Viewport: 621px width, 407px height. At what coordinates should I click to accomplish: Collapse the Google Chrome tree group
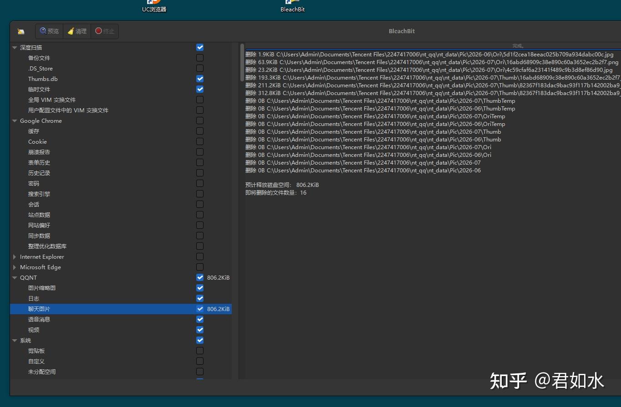15,121
